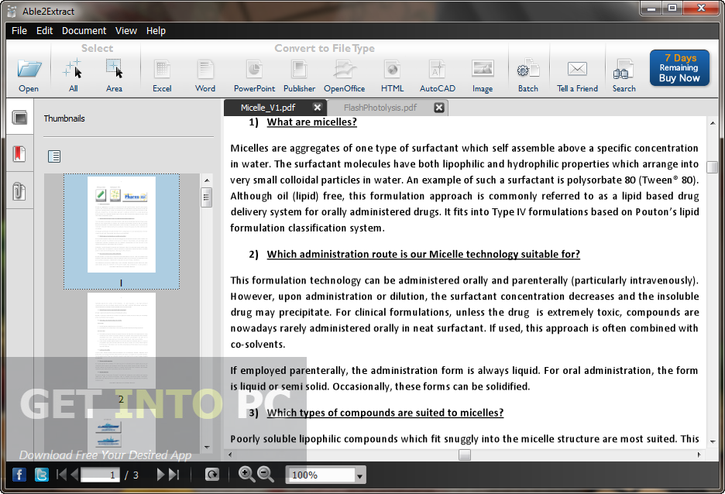Viewport: 725px width, 494px height.
Task: Zoom in with magnifier plus icon
Action: (246, 474)
